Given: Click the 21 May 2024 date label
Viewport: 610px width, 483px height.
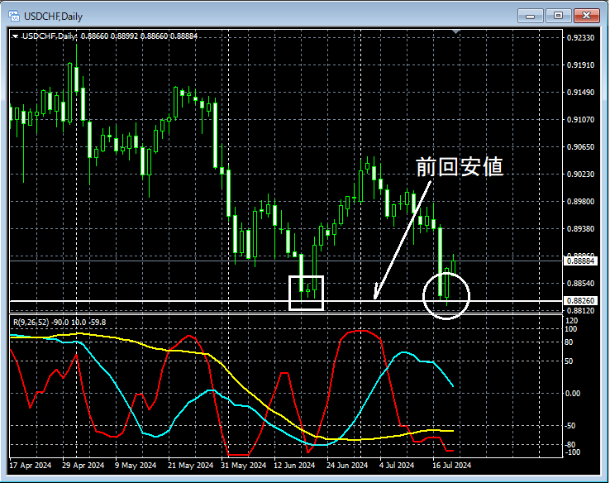Looking at the screenshot, I should (191, 465).
